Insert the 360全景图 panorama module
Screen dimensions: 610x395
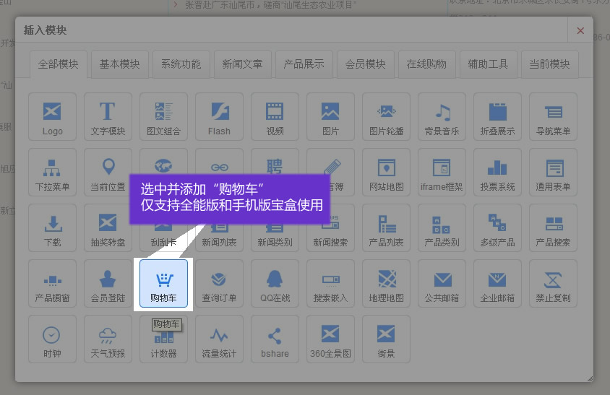pyautogui.click(x=330, y=339)
